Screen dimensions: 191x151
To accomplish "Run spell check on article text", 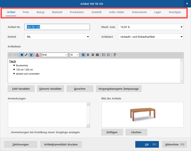I will [x=115, y=55].
